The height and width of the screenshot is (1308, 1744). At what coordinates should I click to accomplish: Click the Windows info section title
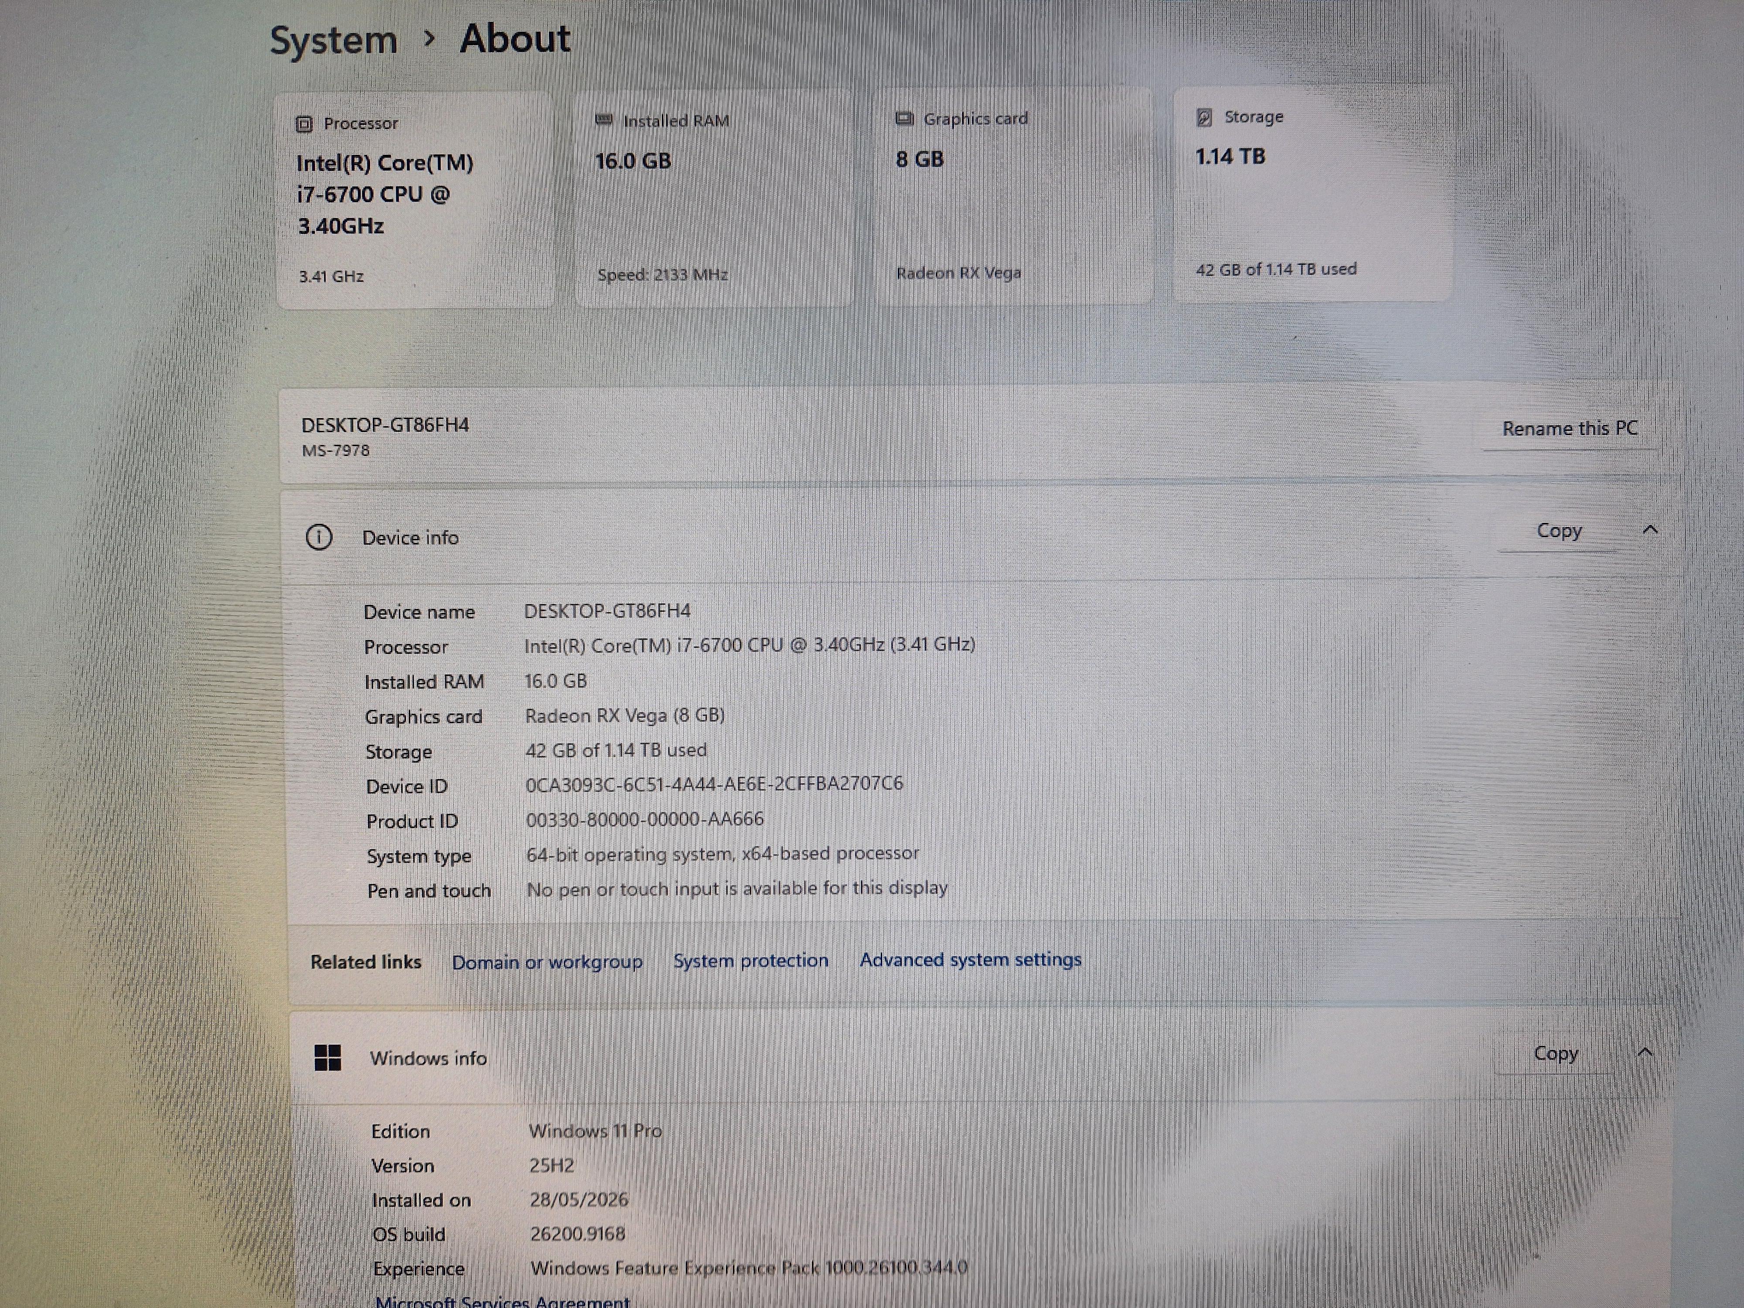428,1058
